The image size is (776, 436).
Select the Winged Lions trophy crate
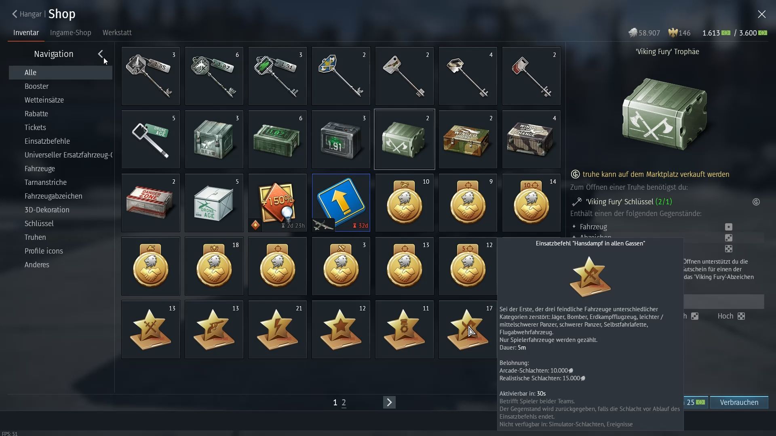(468, 139)
